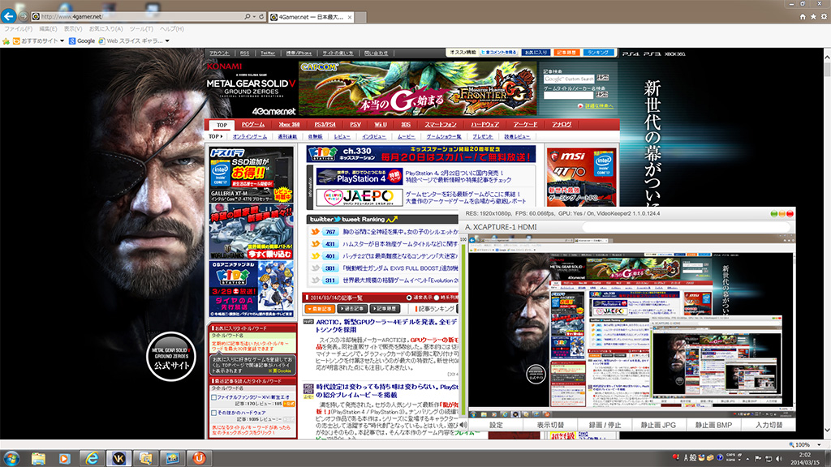Open the ヘルプ(H) menu
Viewport: 831px width, 467px height.
coord(172,28)
